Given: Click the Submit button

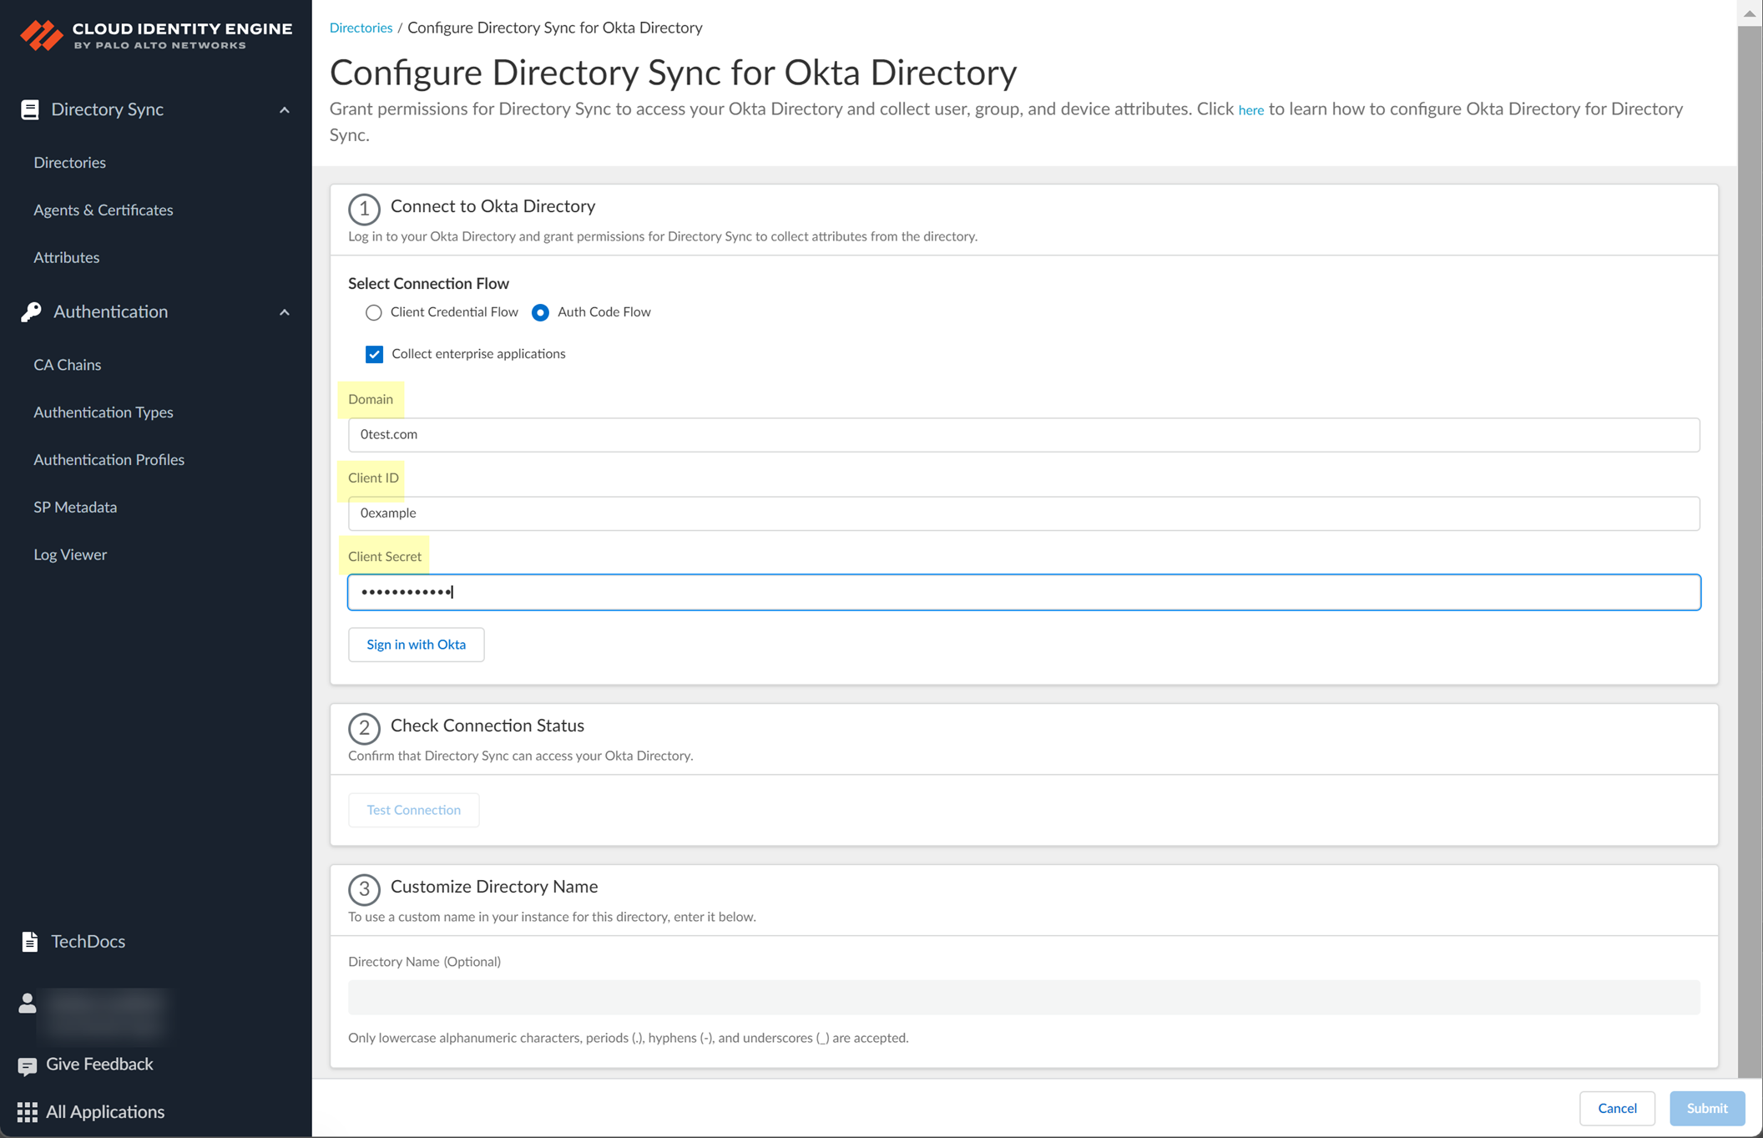Looking at the screenshot, I should pyautogui.click(x=1707, y=1108).
